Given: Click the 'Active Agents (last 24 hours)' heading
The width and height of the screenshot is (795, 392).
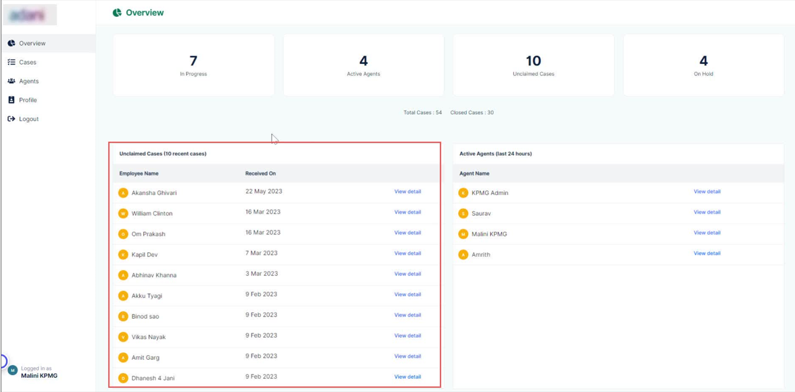Looking at the screenshot, I should 495,153.
